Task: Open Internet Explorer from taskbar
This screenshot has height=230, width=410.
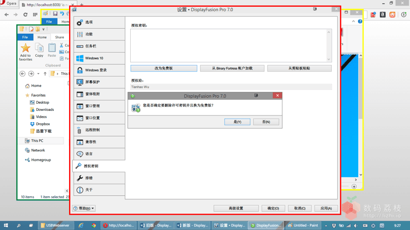Action: click(81, 225)
